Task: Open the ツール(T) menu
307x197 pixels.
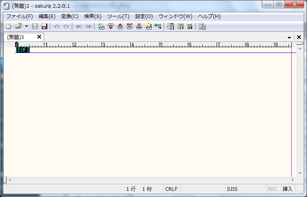Action: point(118,16)
